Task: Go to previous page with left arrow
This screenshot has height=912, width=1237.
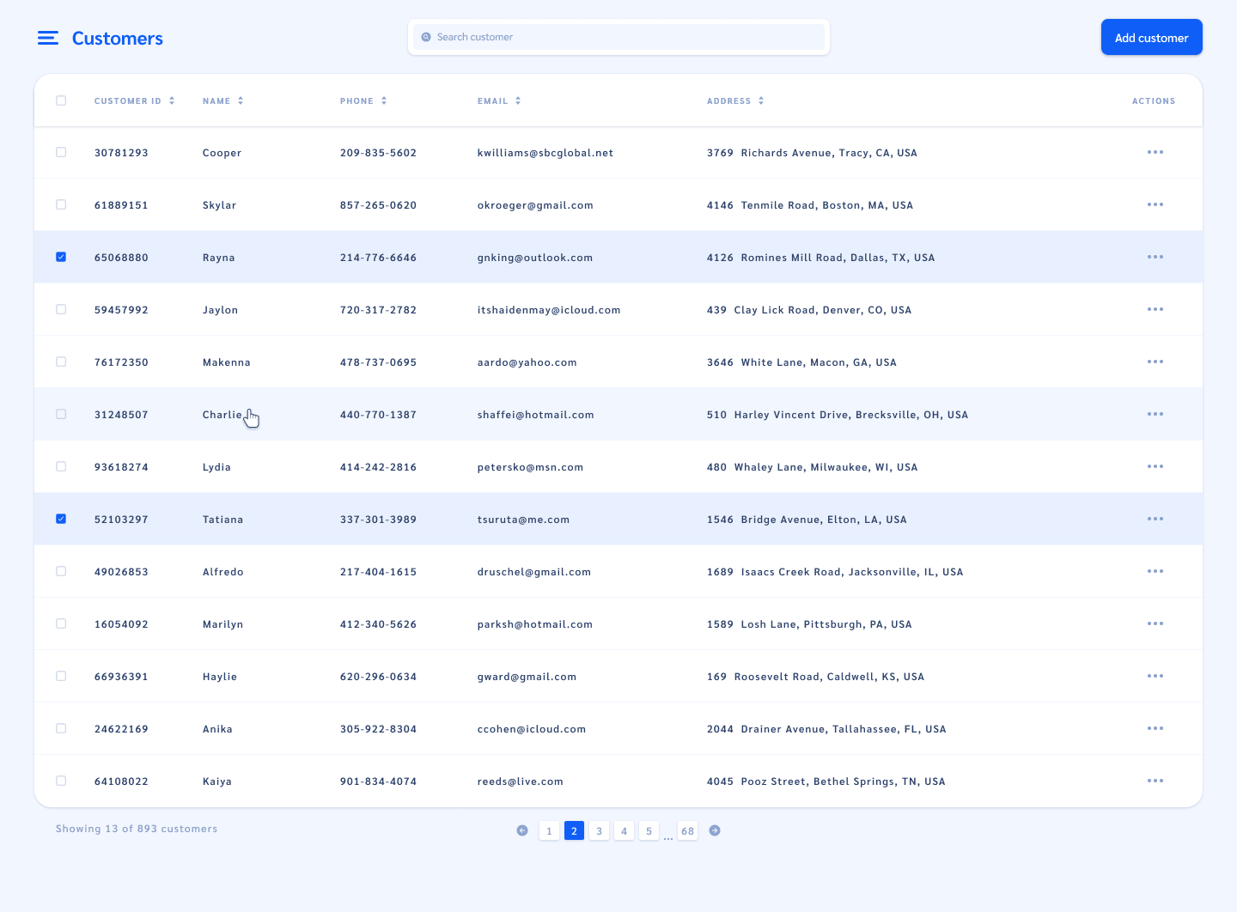Action: pyautogui.click(x=522, y=830)
